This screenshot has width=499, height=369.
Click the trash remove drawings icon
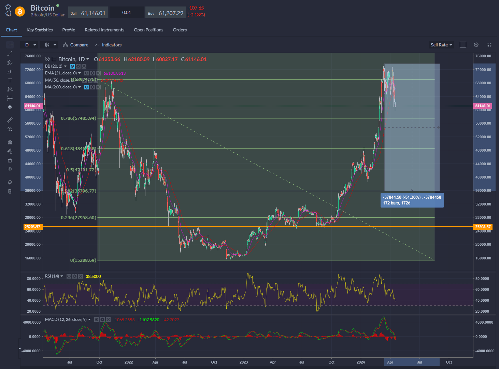tap(10, 191)
